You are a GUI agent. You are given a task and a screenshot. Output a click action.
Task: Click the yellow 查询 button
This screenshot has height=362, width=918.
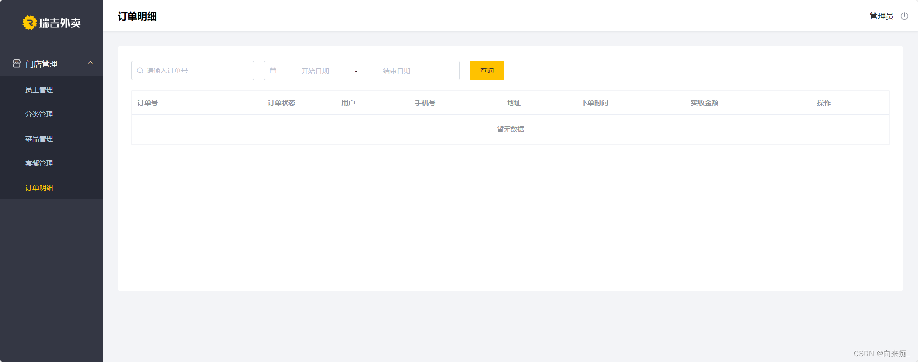[x=487, y=71]
